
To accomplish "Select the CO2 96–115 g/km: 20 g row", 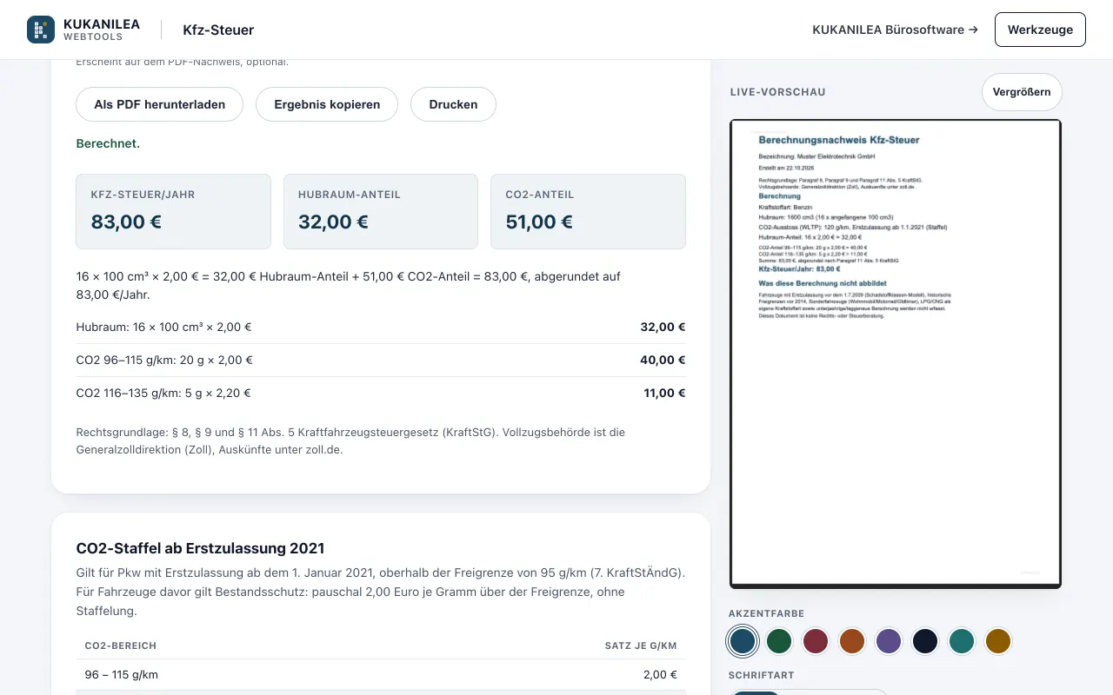I will 381,360.
